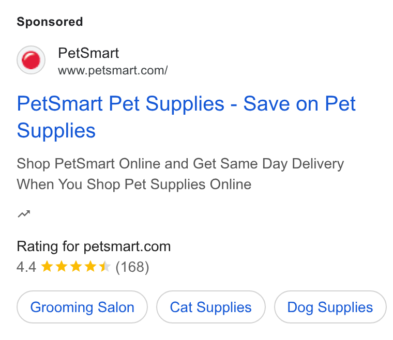Click the red ball PetSmart logo
This screenshot has height=340, width=393.
[x=31, y=60]
